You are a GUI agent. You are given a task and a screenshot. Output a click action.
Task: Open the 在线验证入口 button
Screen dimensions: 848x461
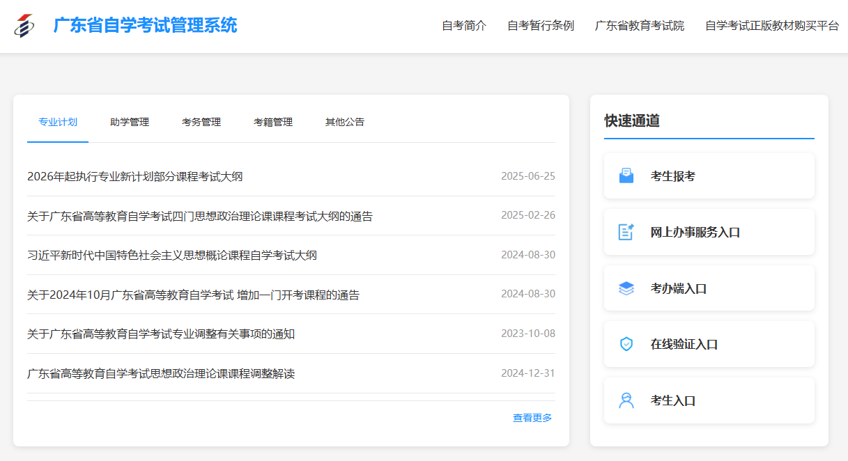pyautogui.click(x=709, y=344)
